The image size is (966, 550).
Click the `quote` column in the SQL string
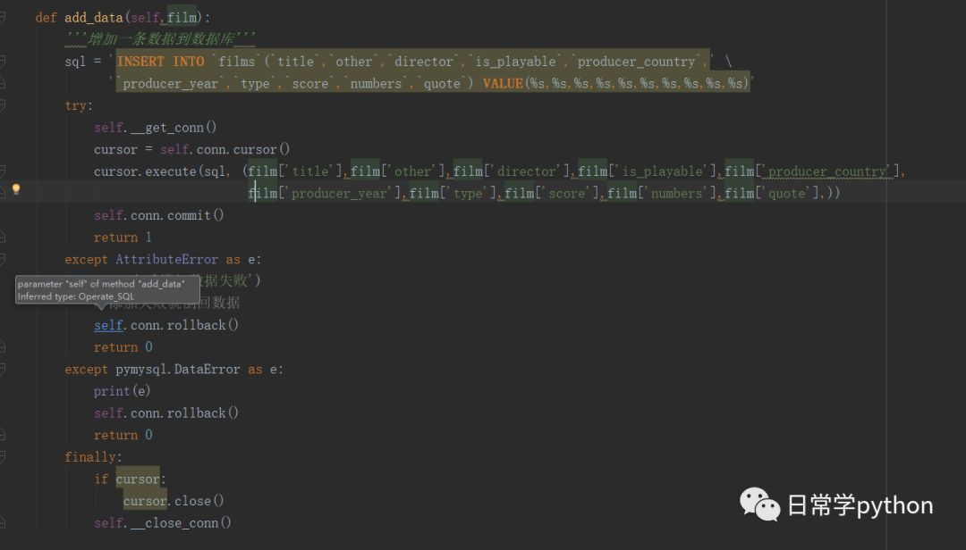click(x=442, y=84)
